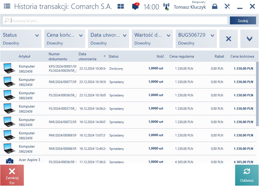
Task: Click the 4 305,00 PLN regular price
Action: [184, 162]
